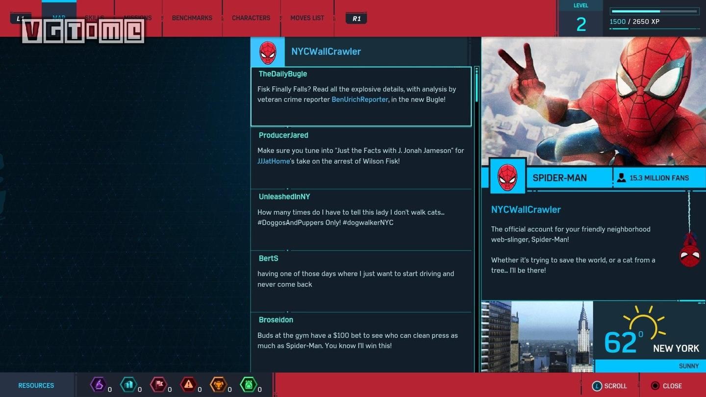The width and height of the screenshot is (706, 397).
Task: Click the SCROLL prompt label
Action: point(616,386)
